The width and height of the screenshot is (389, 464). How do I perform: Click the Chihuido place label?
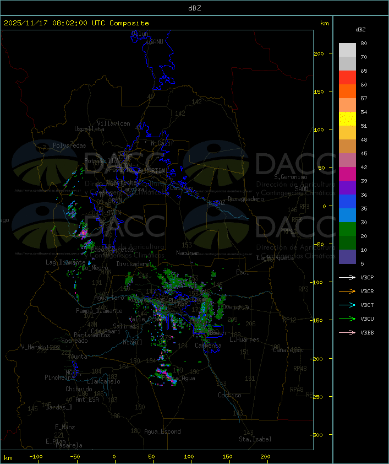[x=79, y=389]
